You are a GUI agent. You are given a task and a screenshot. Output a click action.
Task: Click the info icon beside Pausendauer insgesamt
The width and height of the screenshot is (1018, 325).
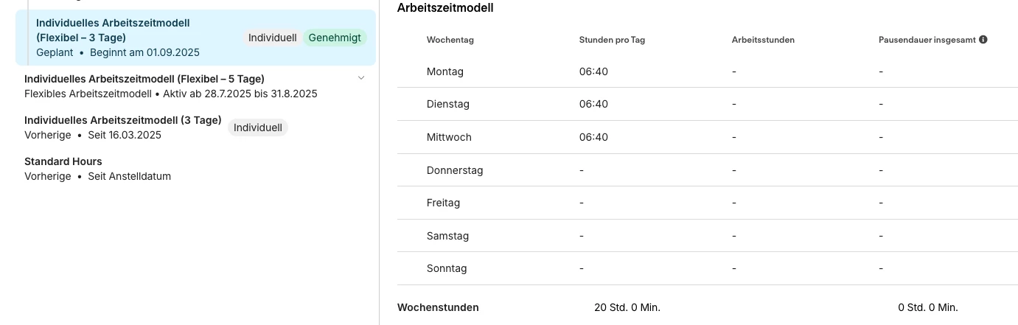click(x=983, y=40)
